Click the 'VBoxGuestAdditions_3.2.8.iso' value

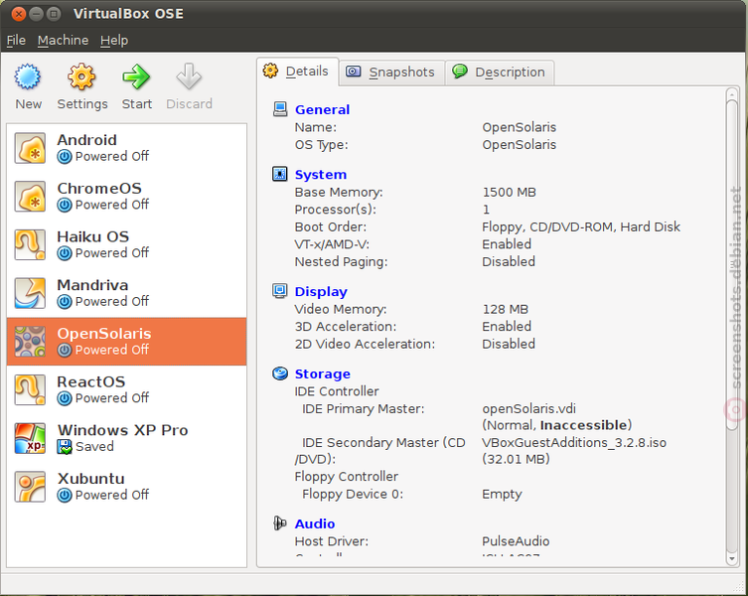(x=574, y=443)
